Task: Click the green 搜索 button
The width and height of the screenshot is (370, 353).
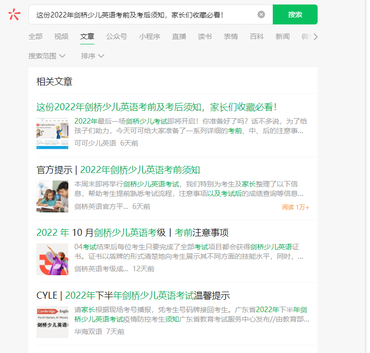Action: 295,14
